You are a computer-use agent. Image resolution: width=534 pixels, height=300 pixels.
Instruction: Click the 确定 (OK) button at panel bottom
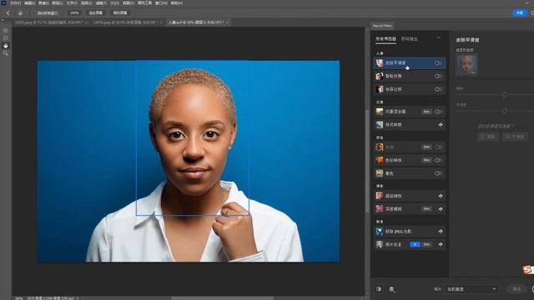[516, 289]
